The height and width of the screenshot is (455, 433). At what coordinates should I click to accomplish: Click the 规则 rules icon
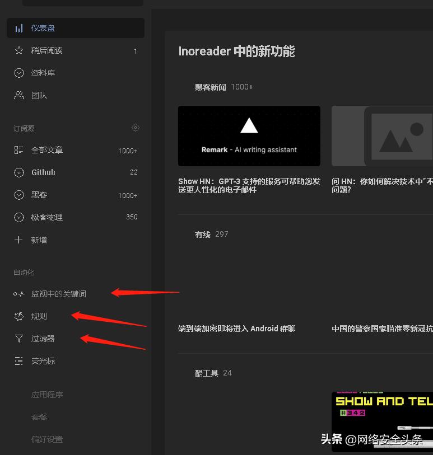(19, 316)
